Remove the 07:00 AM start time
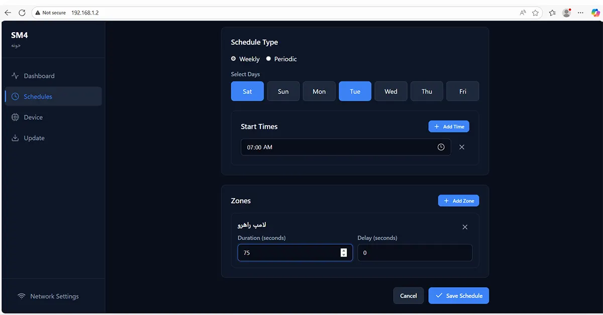The width and height of the screenshot is (603, 315). coord(462,147)
